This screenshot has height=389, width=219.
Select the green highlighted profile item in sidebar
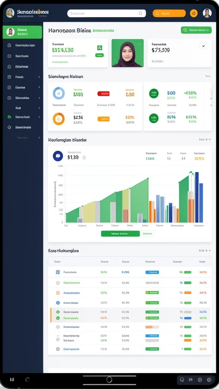(22, 32)
